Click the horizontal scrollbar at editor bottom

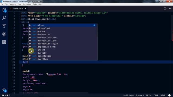[54, 93]
